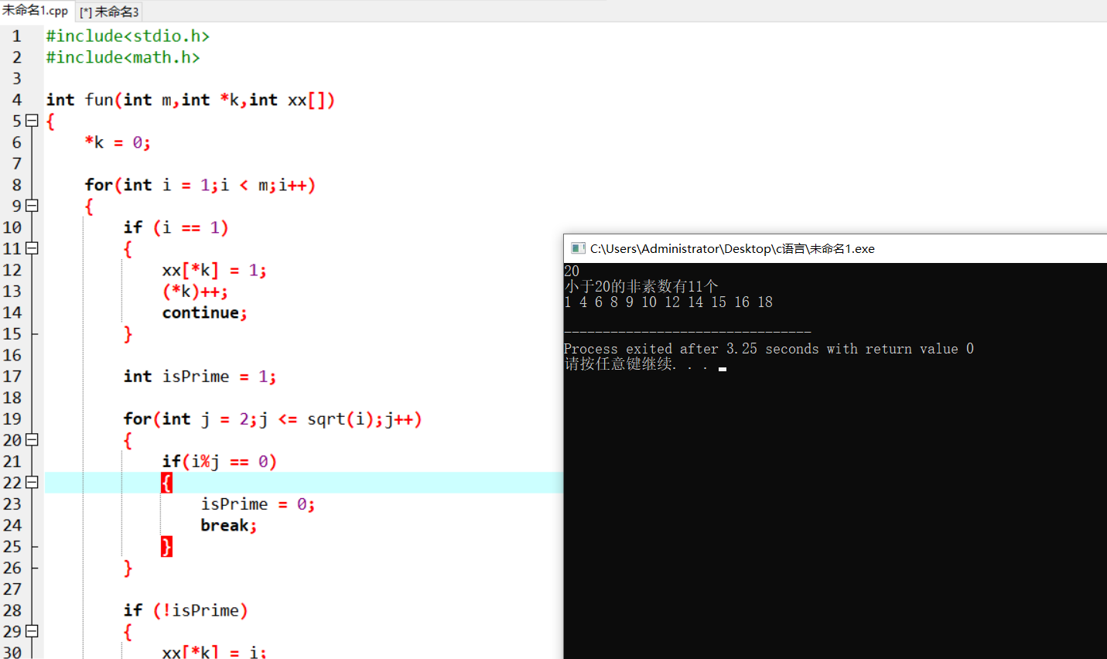The width and height of the screenshot is (1107, 659).
Task: Click "xx[*k] = i;" on line 30
Action: [x=214, y=651]
